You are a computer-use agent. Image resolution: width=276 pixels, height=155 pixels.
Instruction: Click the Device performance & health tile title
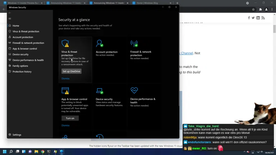point(143,101)
